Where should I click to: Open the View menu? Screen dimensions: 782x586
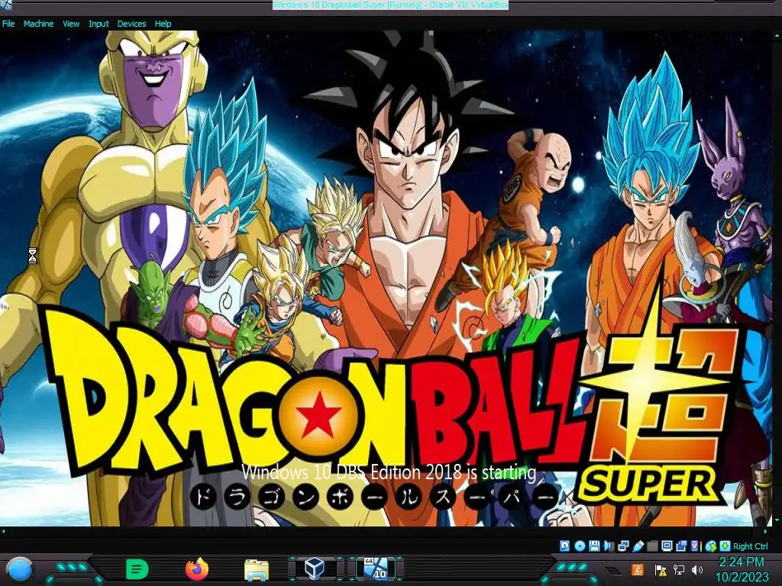[x=71, y=24]
